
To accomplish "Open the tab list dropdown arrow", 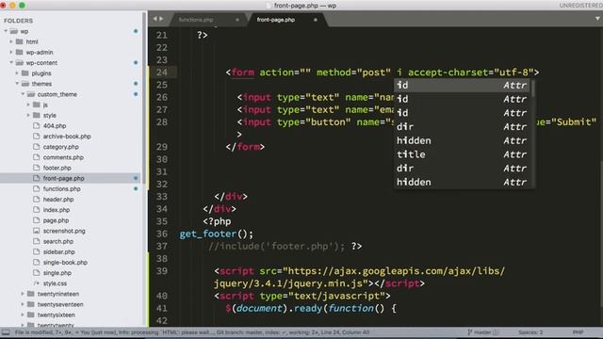I will (x=597, y=19).
